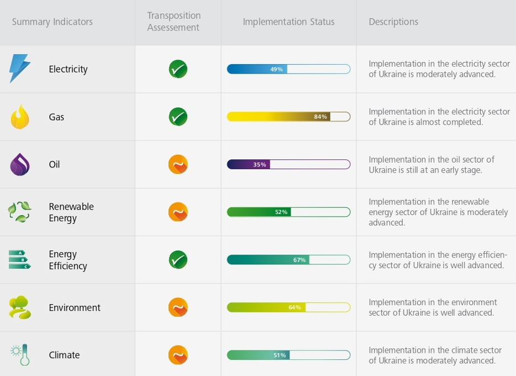Viewport: 516px width, 376px height.
Task: Open the Environment indicator label
Action: [75, 307]
